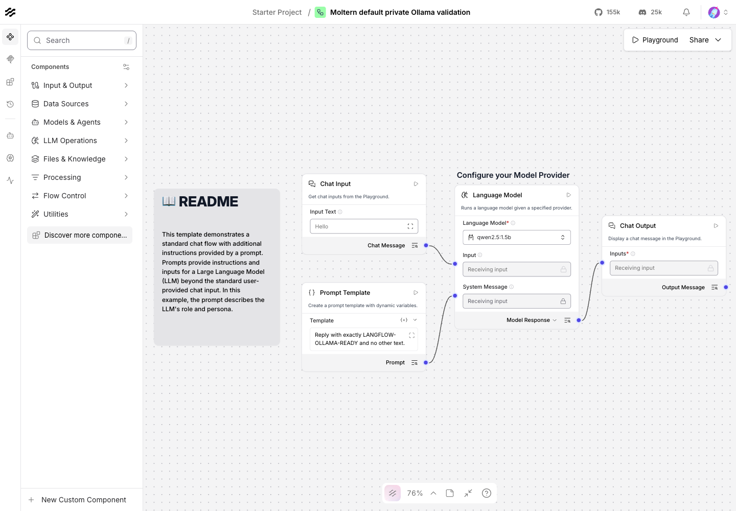Expand the Input & Output category
The height and width of the screenshot is (511, 736).
click(80, 85)
